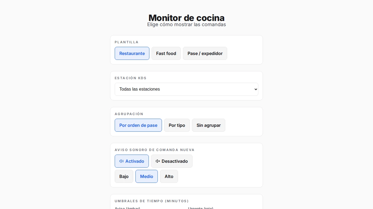373x209 pixels.
Task: Click the UMBRALES DE TIEMPO (MINUTOS) label
Action: (x=152, y=201)
